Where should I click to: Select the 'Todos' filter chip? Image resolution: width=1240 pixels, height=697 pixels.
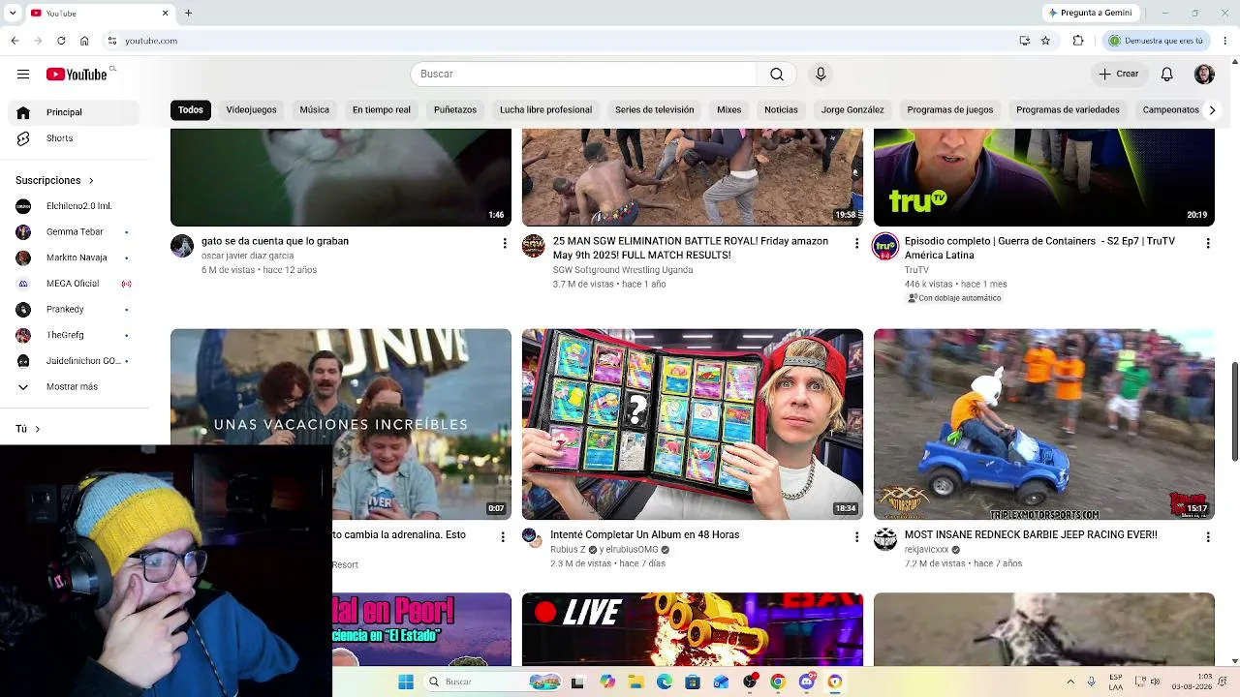[x=191, y=110]
